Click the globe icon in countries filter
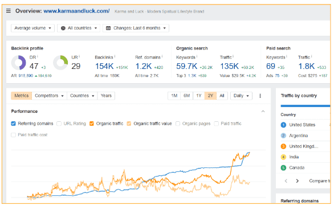The width and height of the screenshot is (334, 209). [x=63, y=28]
